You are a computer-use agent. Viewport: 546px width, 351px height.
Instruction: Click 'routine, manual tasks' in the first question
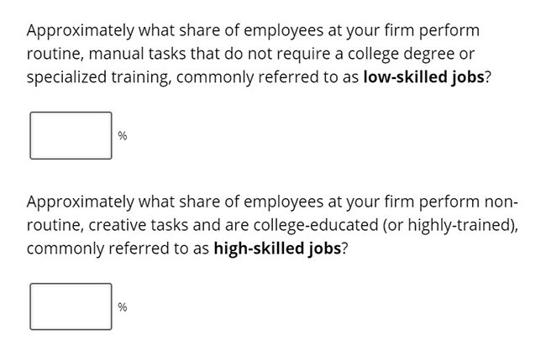pos(106,54)
